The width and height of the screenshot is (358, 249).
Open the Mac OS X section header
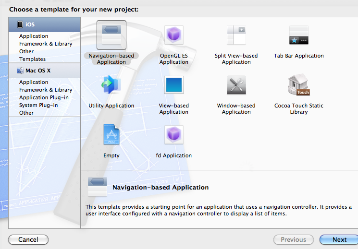(45, 71)
